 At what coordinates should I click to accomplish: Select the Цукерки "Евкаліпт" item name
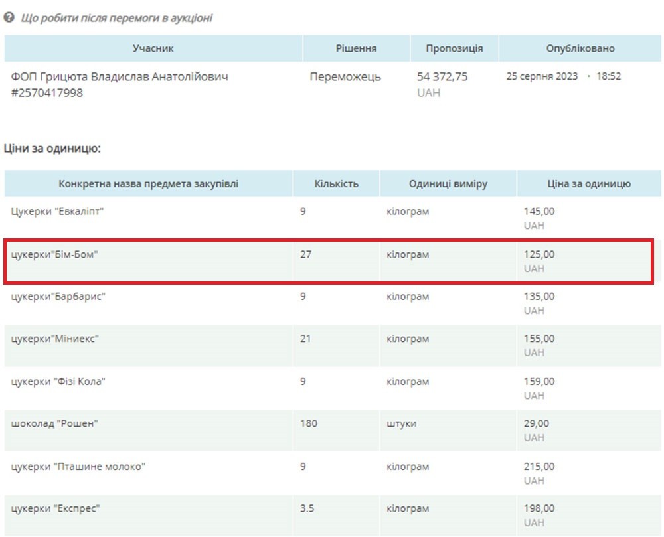pos(58,212)
